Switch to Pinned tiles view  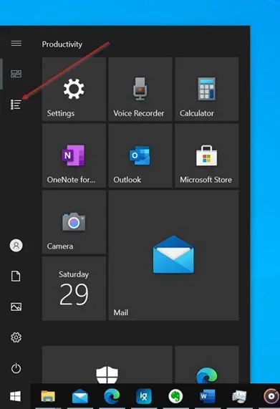pos(16,74)
